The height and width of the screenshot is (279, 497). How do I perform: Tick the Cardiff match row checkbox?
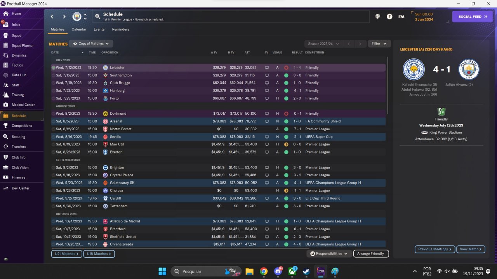[x=54, y=198]
